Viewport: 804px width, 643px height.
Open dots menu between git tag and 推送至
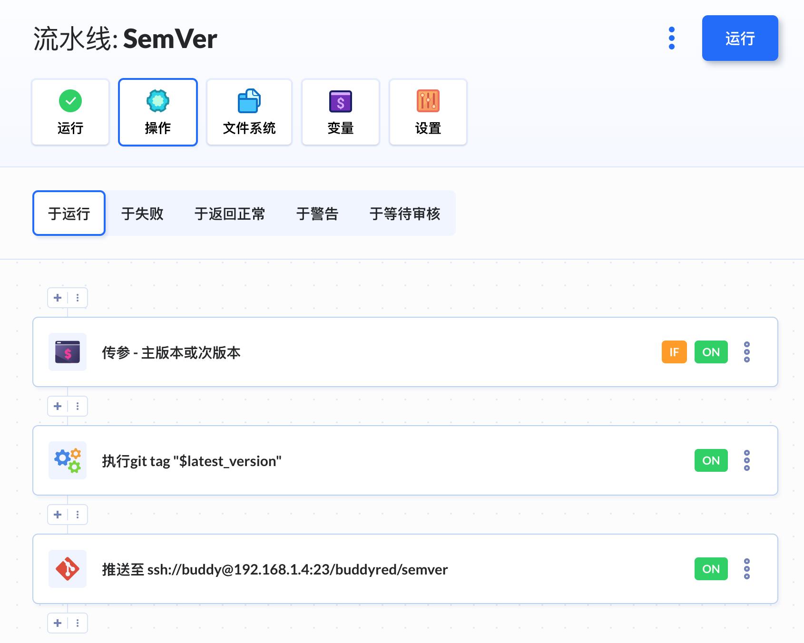click(x=78, y=515)
